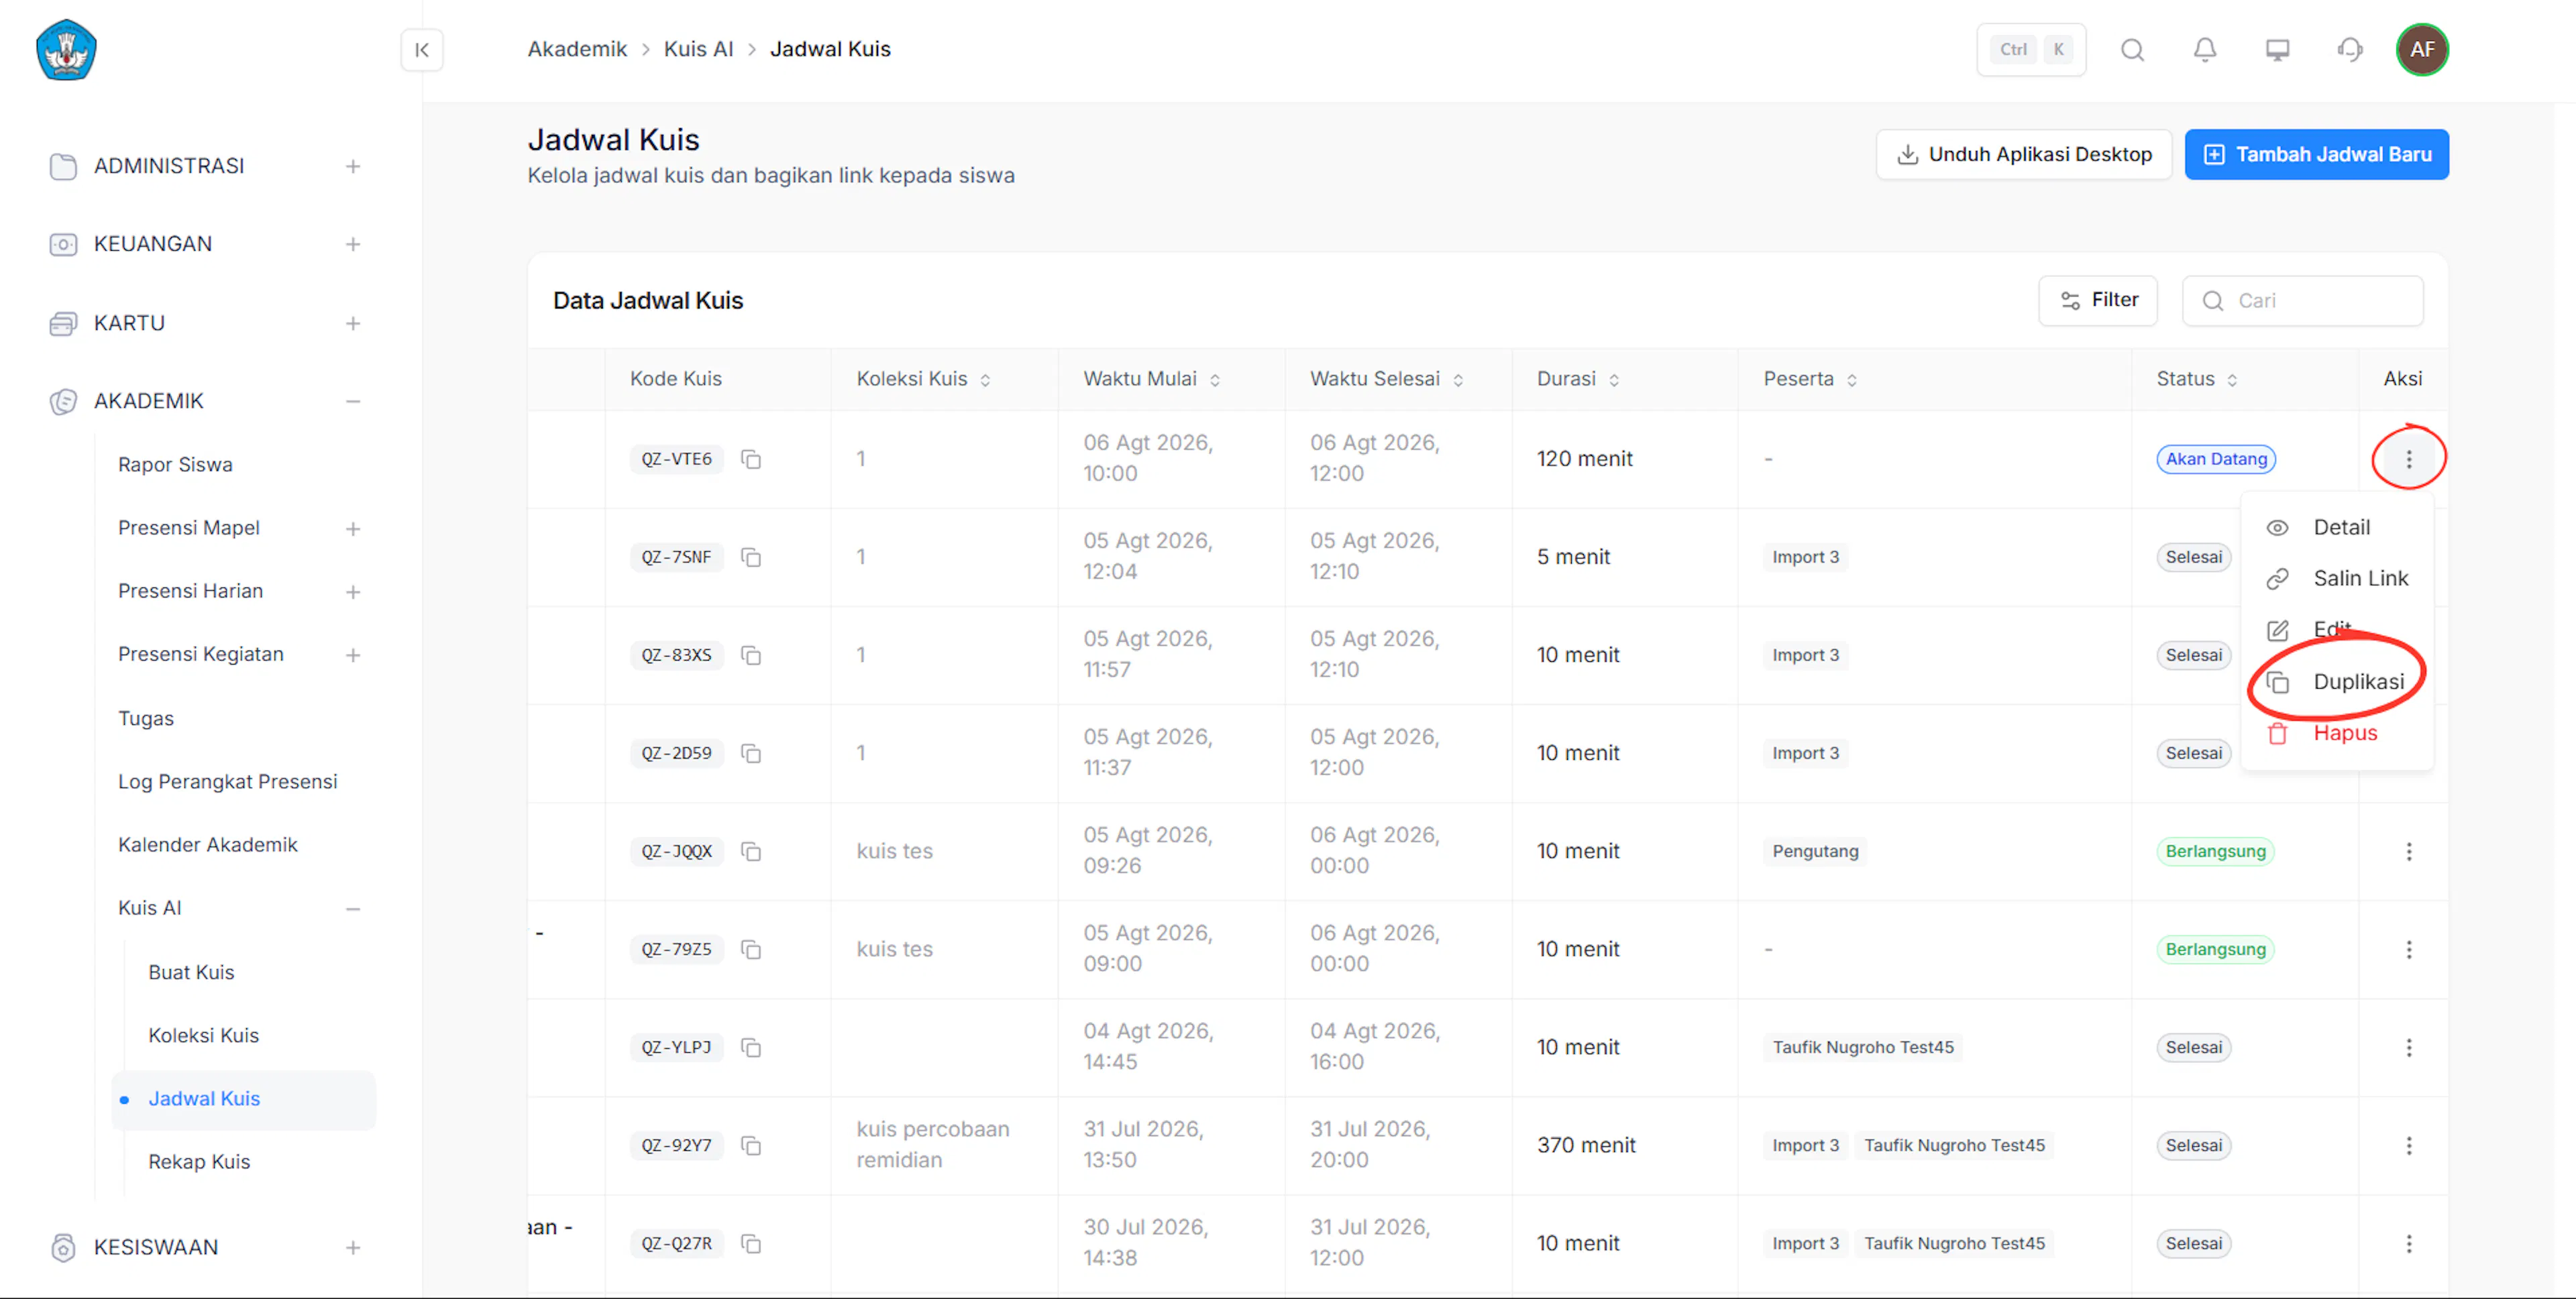This screenshot has width=2576, height=1299.
Task: Go to Kuis AI breadcrumb
Action: (698, 49)
